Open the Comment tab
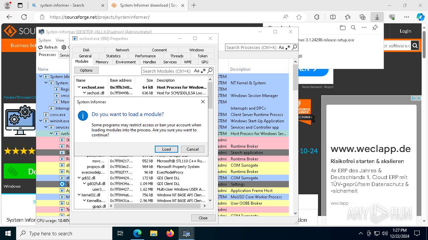The image size is (428, 240). [x=159, y=50]
